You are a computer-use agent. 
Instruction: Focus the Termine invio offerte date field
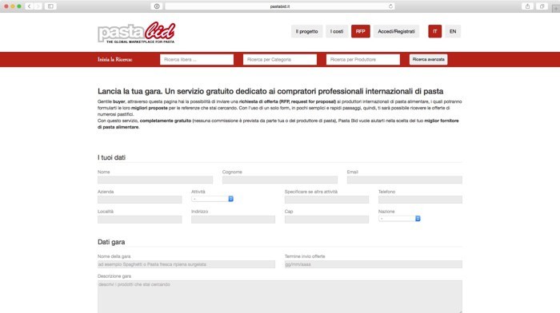pyautogui.click(x=374, y=264)
